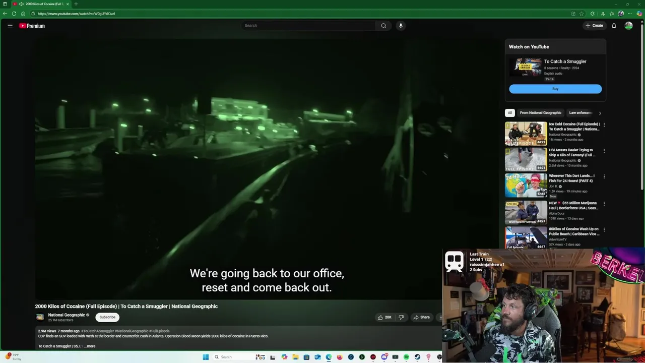
Task: Click Subscribe to National Geographic
Action: point(107,317)
